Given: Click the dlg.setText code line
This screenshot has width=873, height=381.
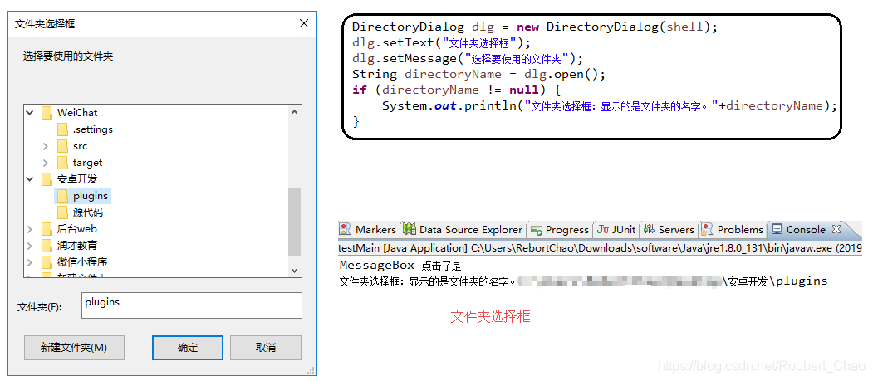Looking at the screenshot, I should [442, 43].
